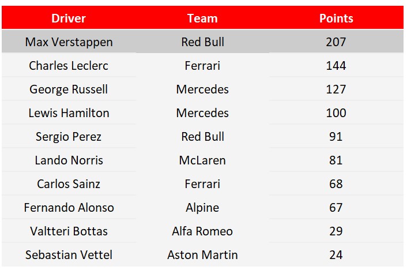Click Sergio Perez in the driver column
Viewport: 407px width, 270px height.
point(69,136)
